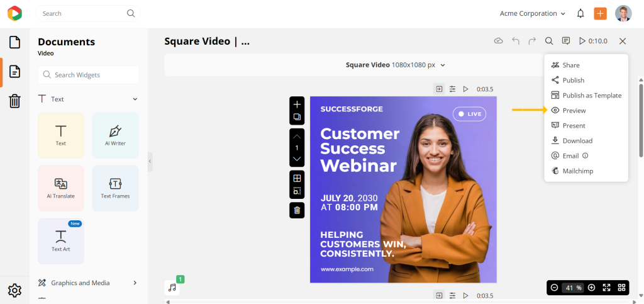This screenshot has width=644, height=304.
Task: Open the music audio track icon
Action: click(x=172, y=287)
